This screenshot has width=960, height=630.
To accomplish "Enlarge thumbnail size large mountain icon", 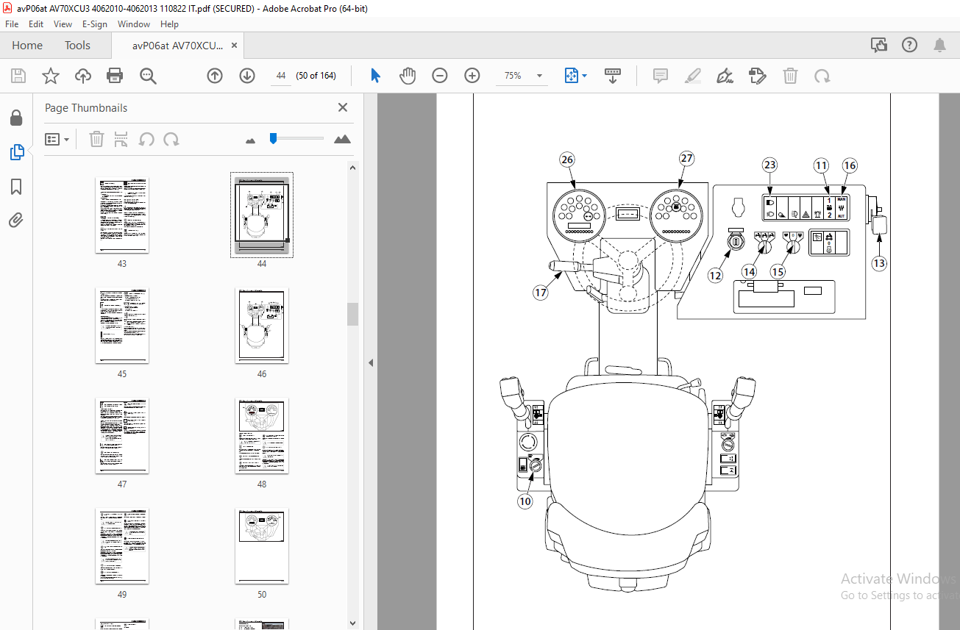I will coord(342,138).
